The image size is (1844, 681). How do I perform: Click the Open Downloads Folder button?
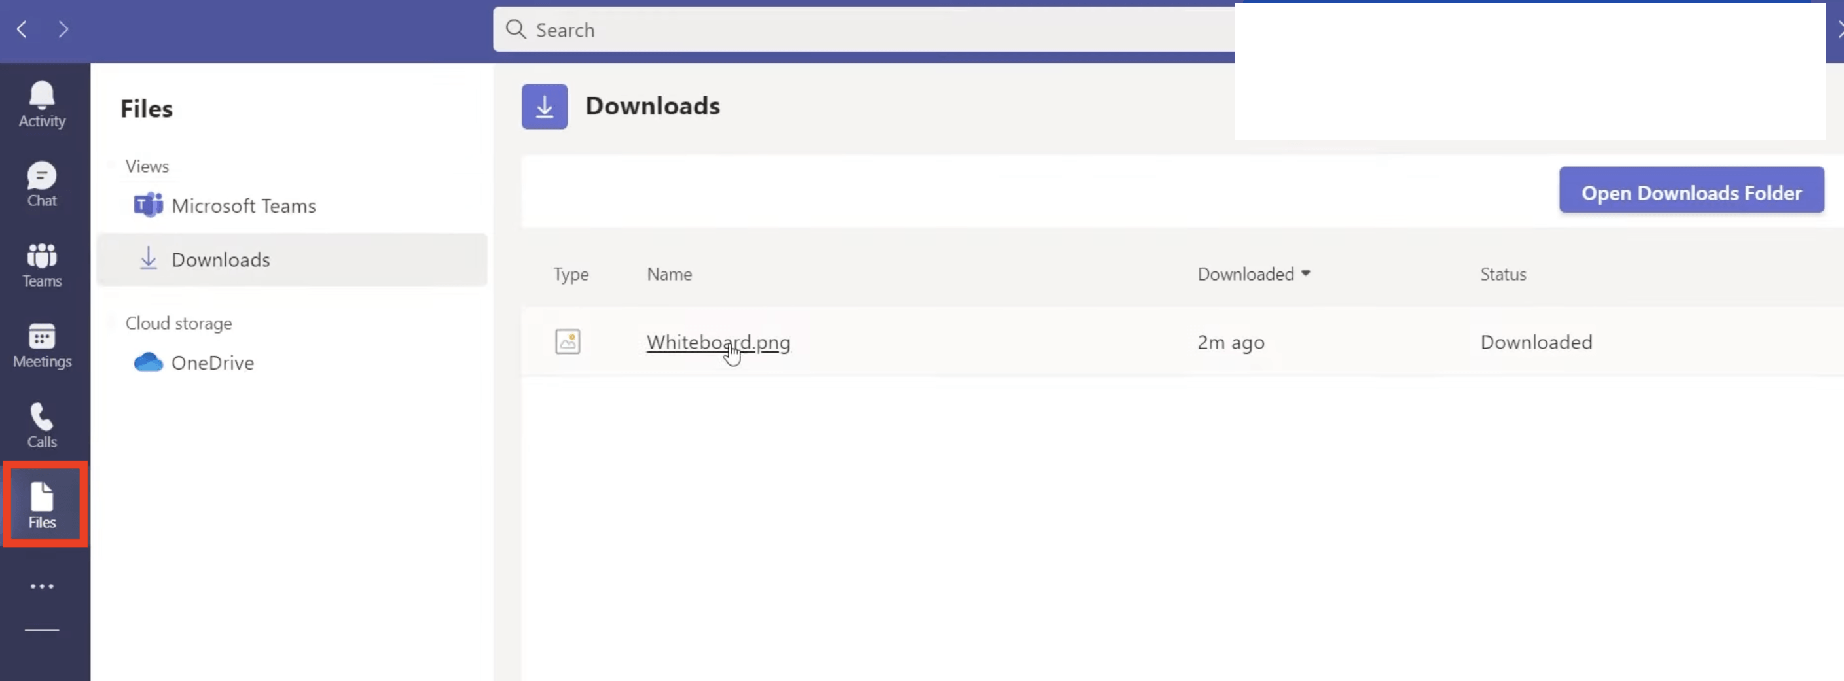click(x=1691, y=190)
